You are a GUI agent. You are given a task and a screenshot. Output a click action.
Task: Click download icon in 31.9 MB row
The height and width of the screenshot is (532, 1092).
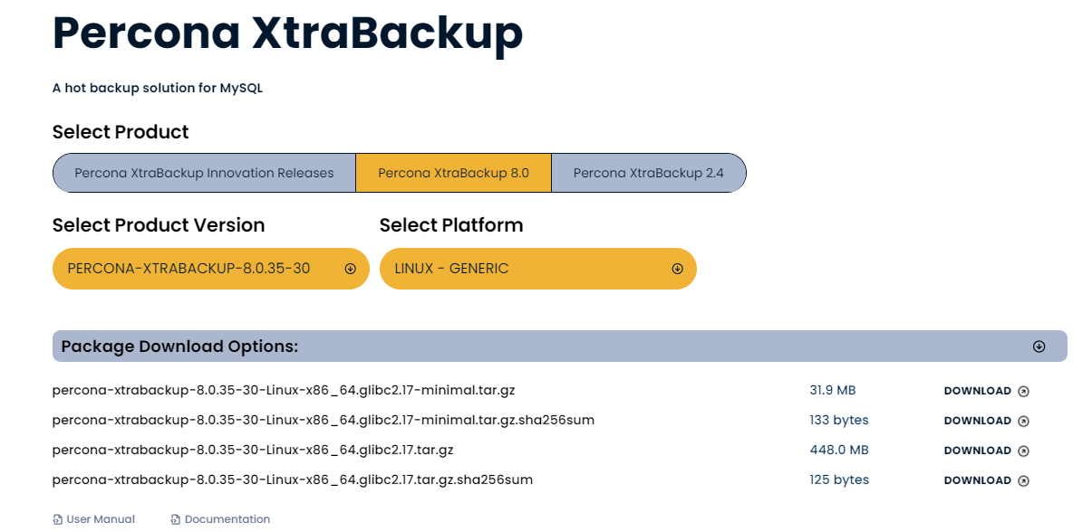pos(1023,391)
